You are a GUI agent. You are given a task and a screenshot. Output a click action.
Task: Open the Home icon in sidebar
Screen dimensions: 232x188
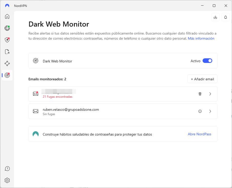(7, 17)
